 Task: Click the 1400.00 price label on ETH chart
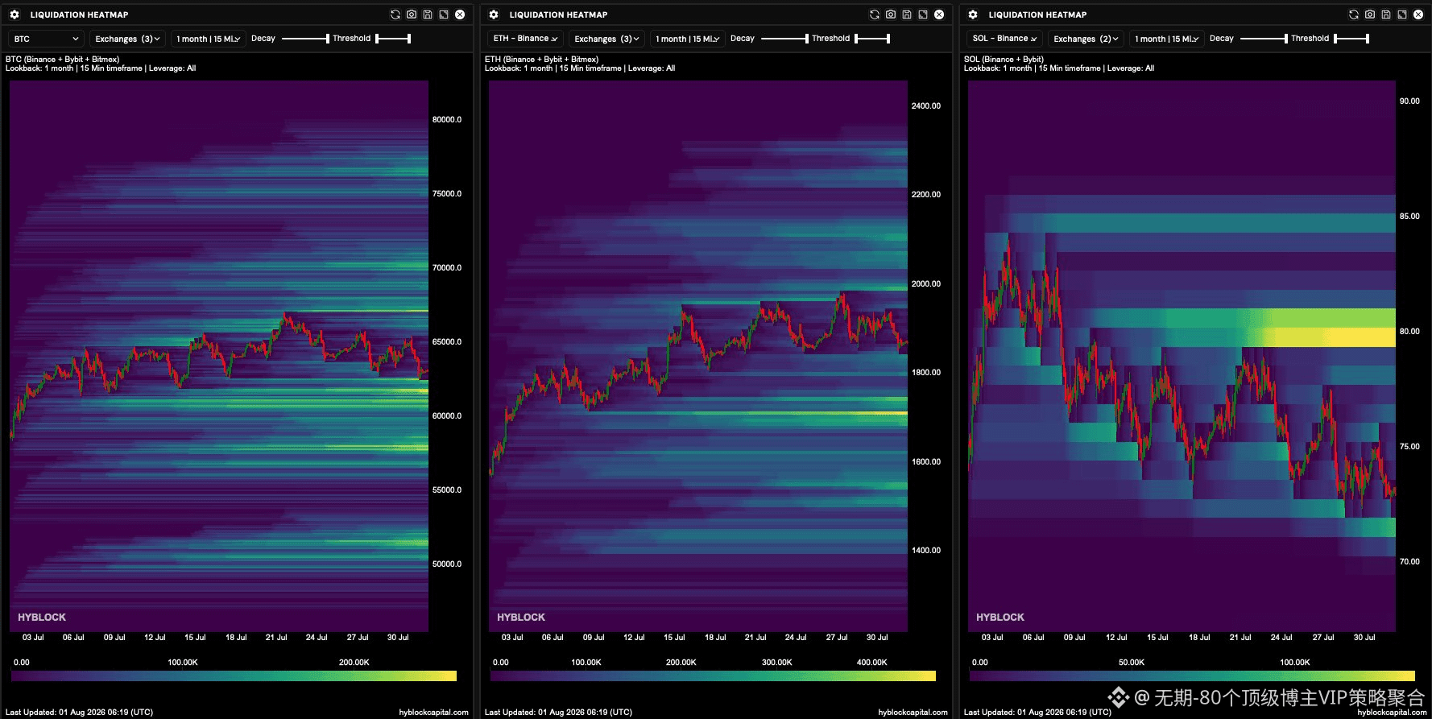pyautogui.click(x=926, y=551)
